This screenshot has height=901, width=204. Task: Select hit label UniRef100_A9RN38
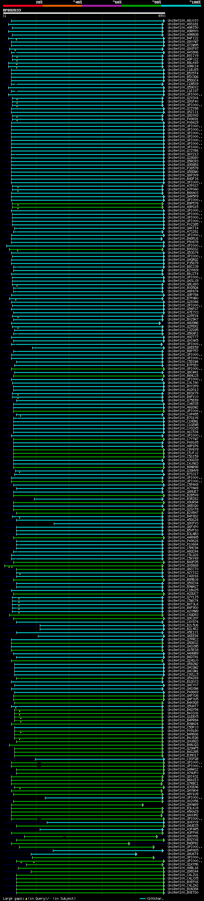coord(183,35)
